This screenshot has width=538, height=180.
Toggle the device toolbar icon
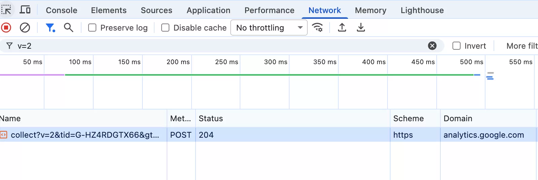pos(25,10)
